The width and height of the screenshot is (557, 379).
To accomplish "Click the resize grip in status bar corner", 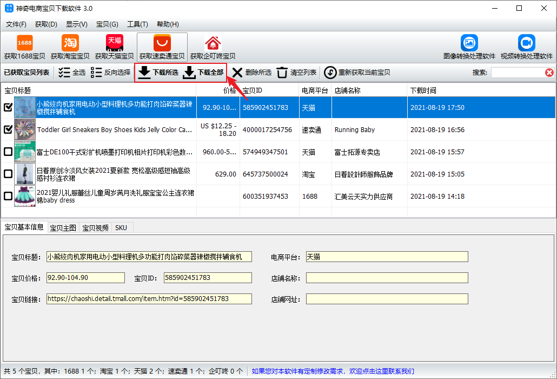I will click(553, 375).
